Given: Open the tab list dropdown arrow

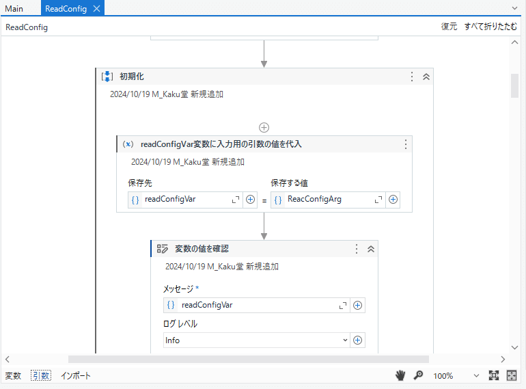Looking at the screenshot, I should pyautogui.click(x=514, y=8).
